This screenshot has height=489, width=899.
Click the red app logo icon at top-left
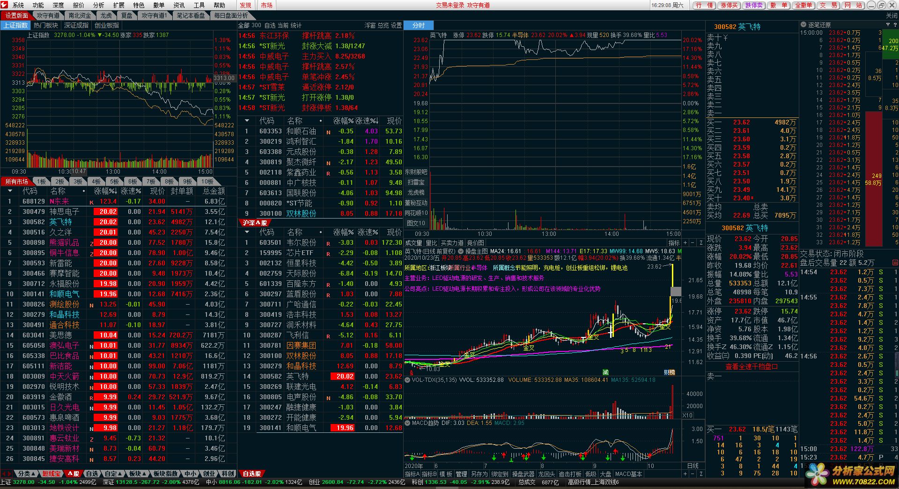4,5
